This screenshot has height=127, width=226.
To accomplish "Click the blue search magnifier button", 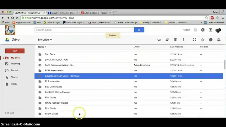I will [139, 30].
